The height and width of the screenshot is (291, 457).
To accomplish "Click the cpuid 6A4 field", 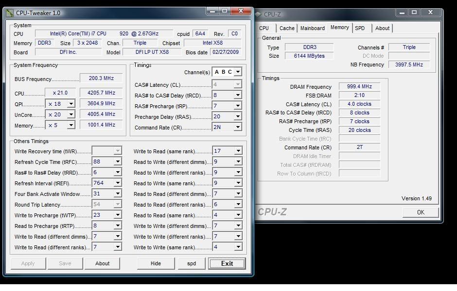I will [200, 34].
